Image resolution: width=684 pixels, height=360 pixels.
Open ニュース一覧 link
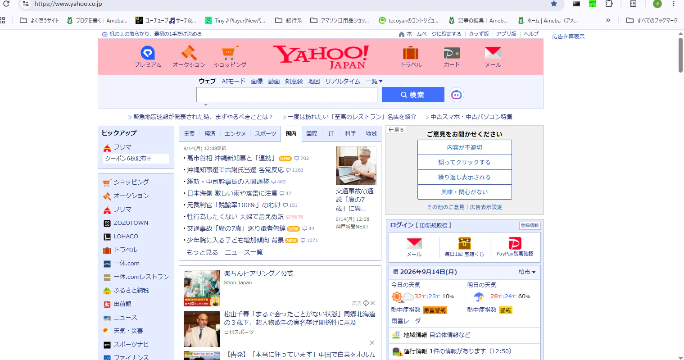(244, 252)
